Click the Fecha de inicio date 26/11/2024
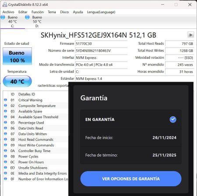 165,137
